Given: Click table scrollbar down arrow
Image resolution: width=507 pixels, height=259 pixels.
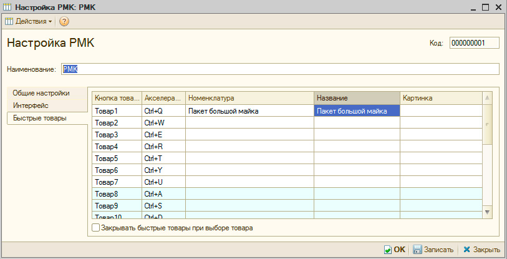Looking at the screenshot, I should pos(487,212).
